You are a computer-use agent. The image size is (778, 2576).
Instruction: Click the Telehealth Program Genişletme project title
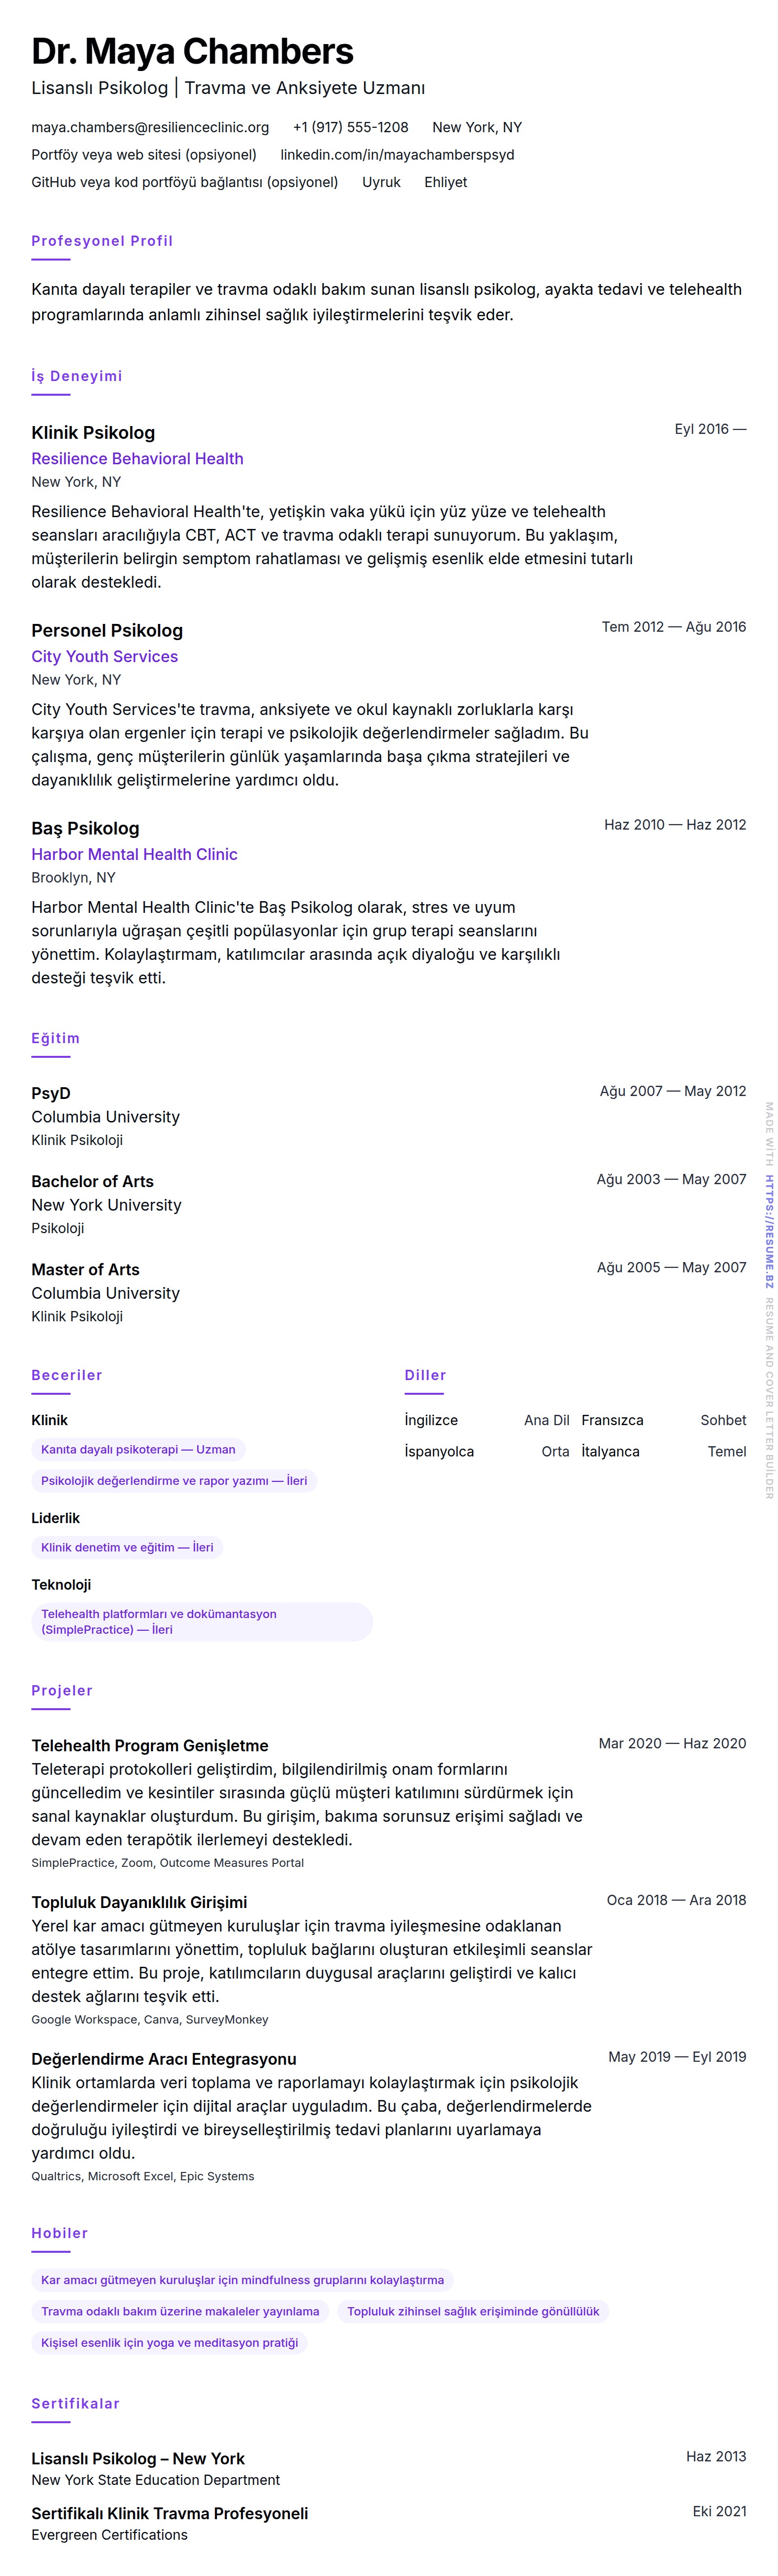(150, 1745)
